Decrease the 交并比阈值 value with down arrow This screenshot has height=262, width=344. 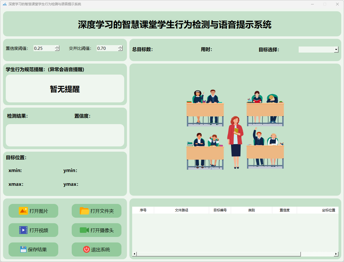coord(120,50)
